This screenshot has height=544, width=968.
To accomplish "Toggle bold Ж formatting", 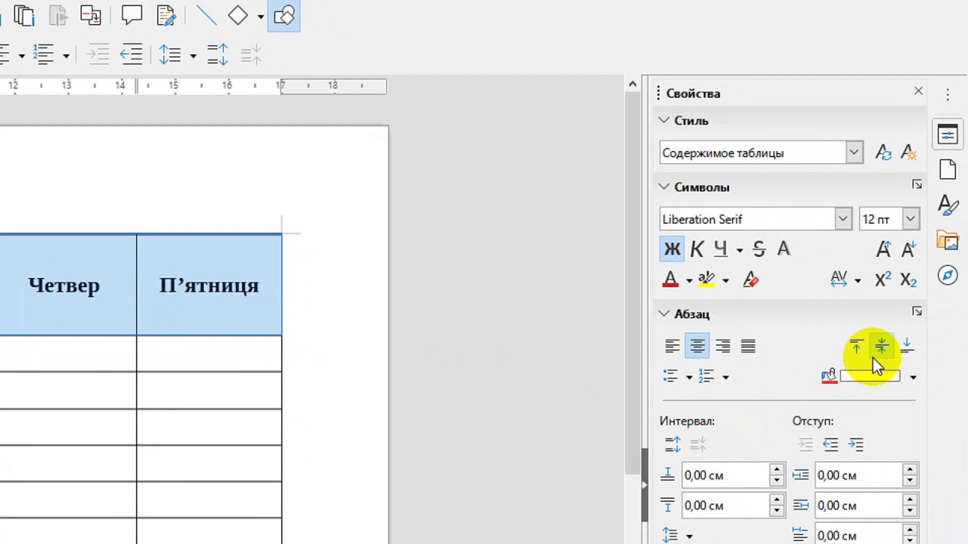I will [x=672, y=249].
